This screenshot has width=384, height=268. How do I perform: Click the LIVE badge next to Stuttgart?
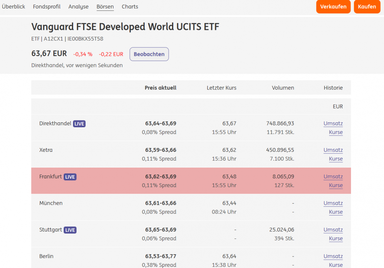(70, 230)
